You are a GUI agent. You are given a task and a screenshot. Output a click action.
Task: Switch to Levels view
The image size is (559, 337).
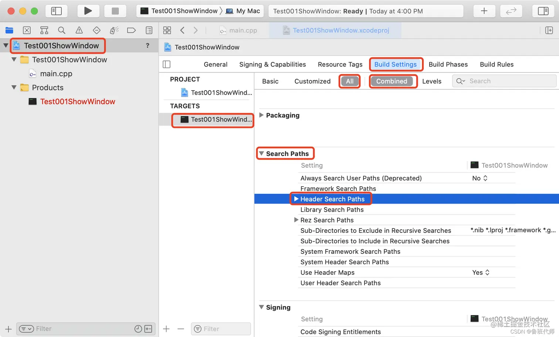pyautogui.click(x=432, y=81)
